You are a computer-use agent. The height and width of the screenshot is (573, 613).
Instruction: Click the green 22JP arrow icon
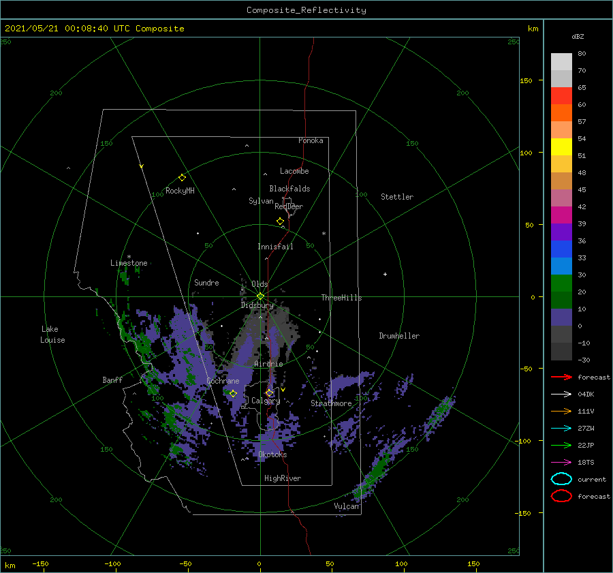(561, 445)
